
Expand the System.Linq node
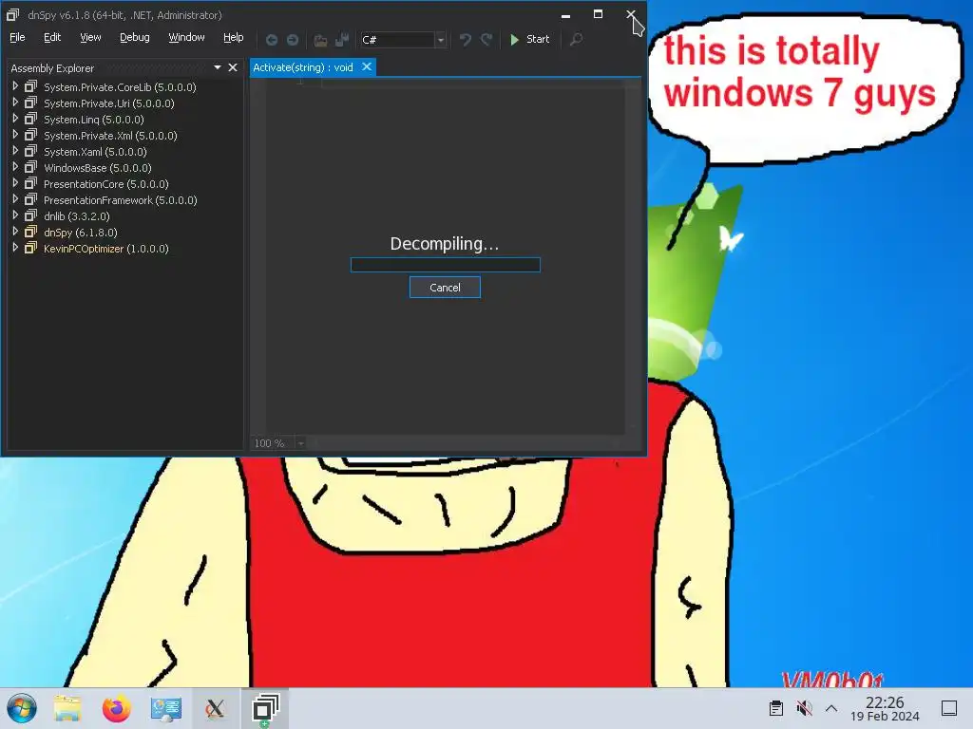point(15,119)
